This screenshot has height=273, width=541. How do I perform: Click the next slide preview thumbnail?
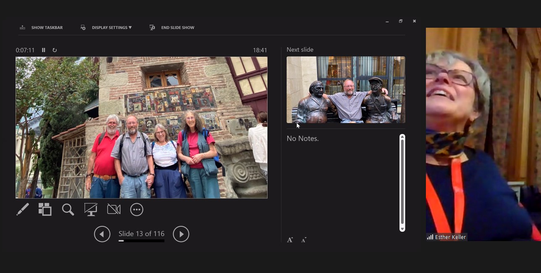(346, 89)
